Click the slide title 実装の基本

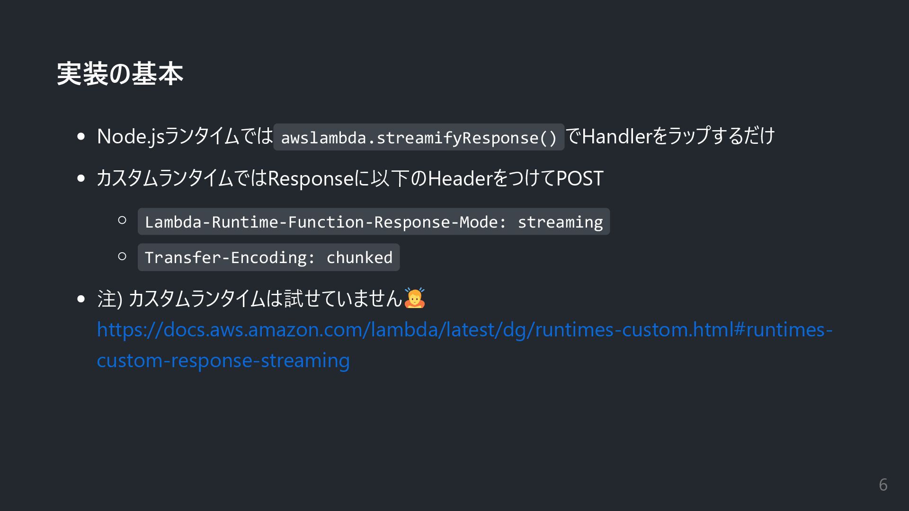coord(120,74)
